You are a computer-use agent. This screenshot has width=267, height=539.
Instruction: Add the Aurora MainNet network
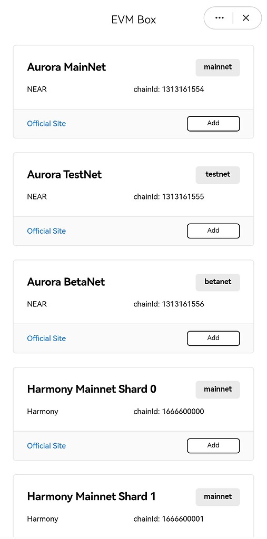(x=213, y=123)
